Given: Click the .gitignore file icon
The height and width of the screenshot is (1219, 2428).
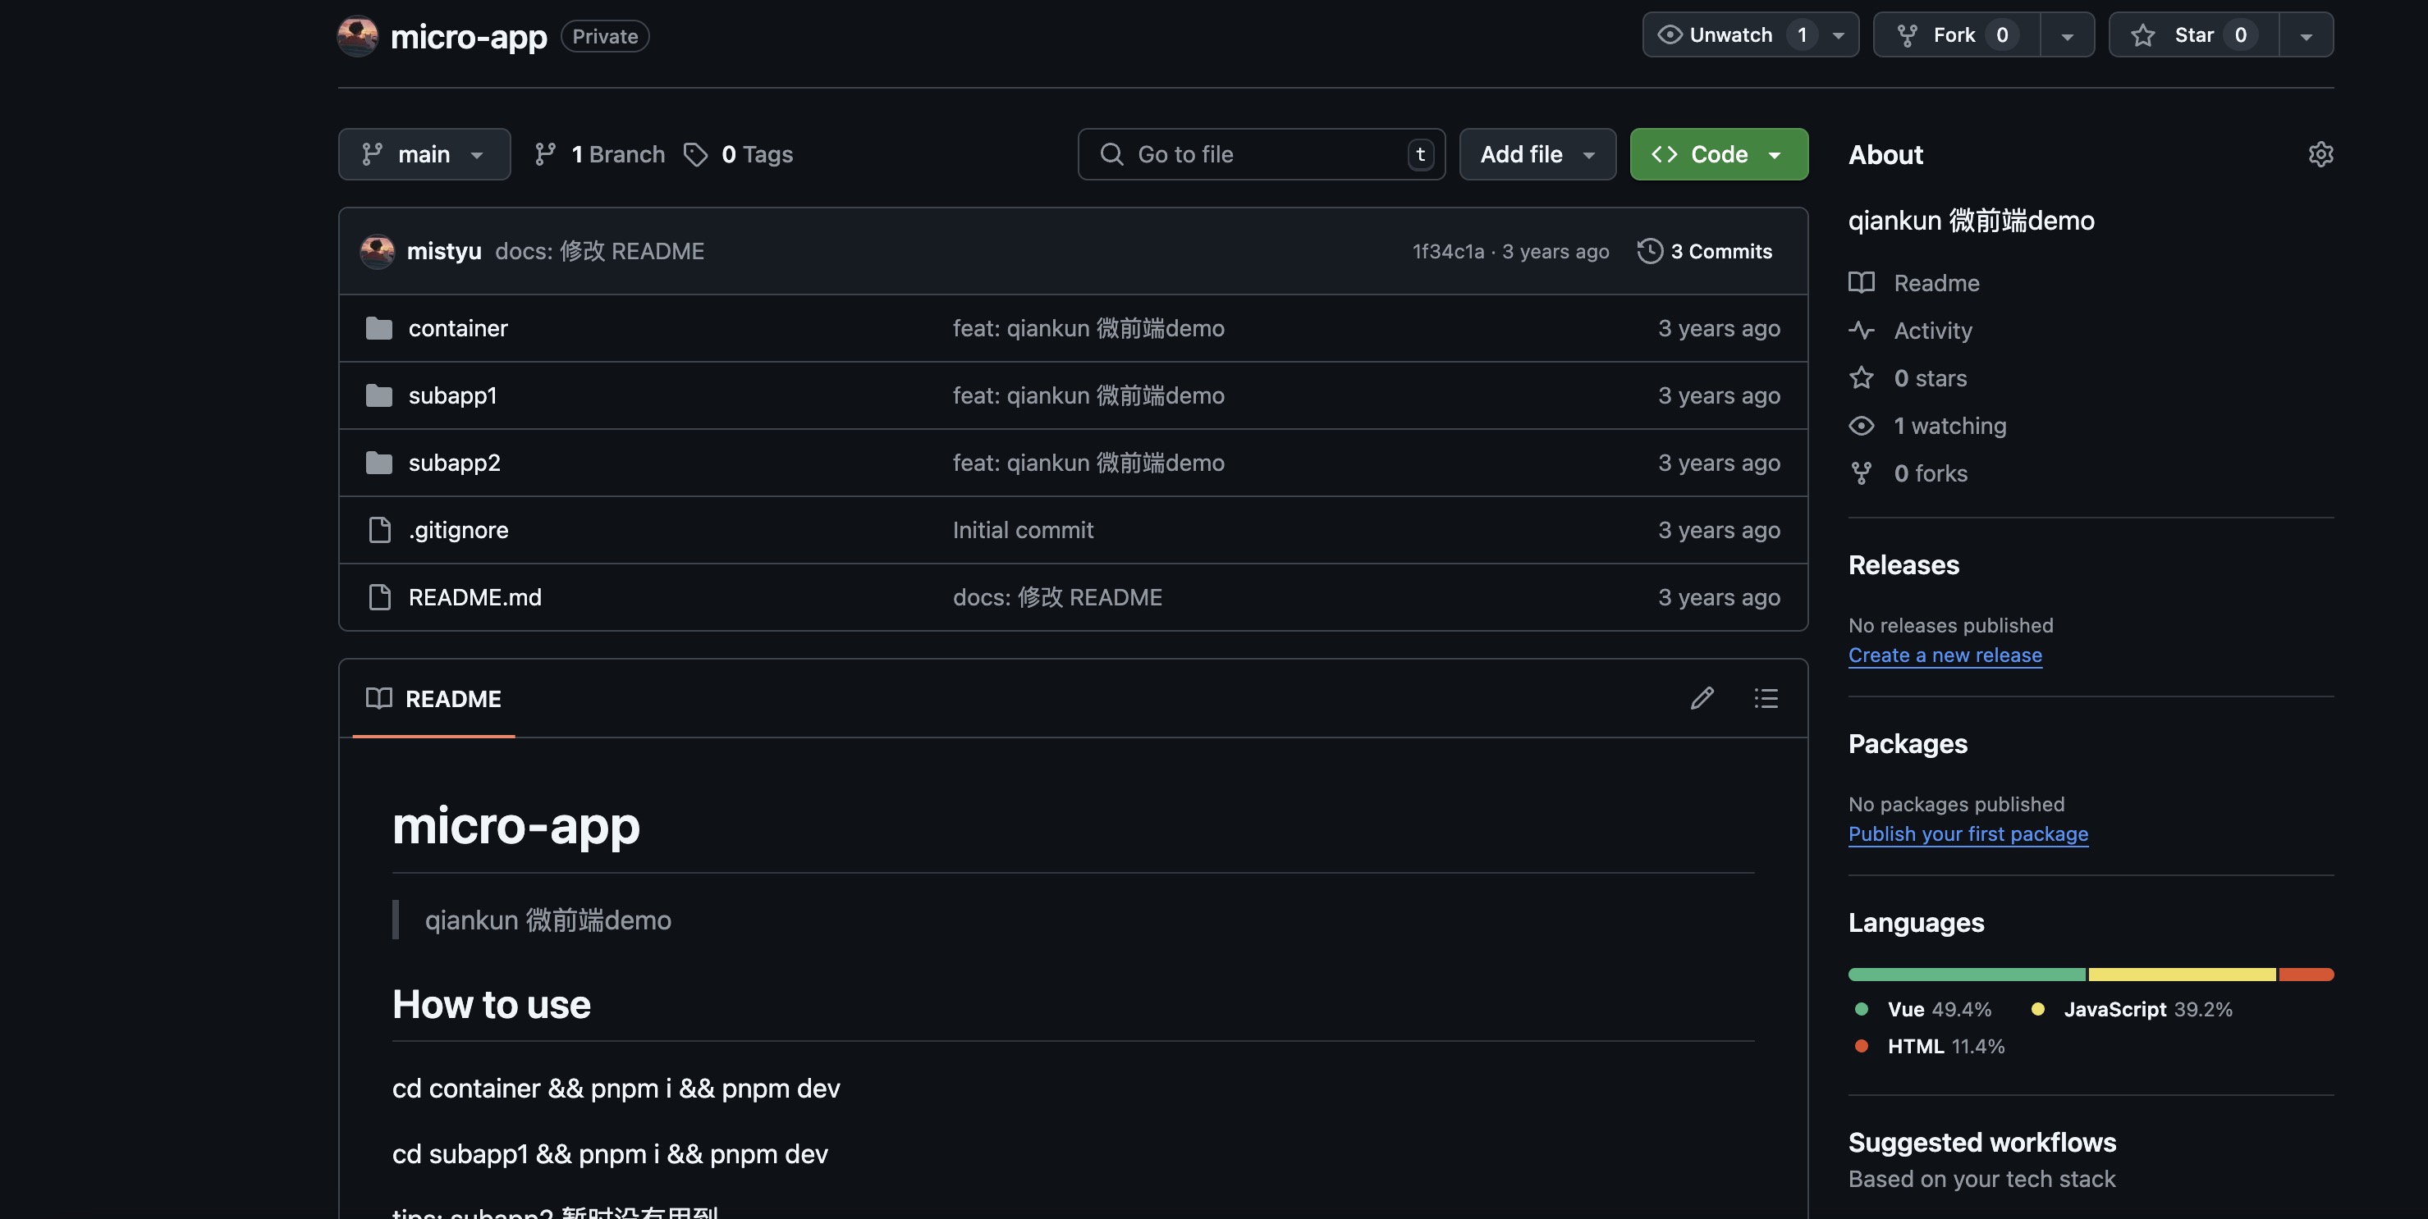Looking at the screenshot, I should click(x=379, y=529).
